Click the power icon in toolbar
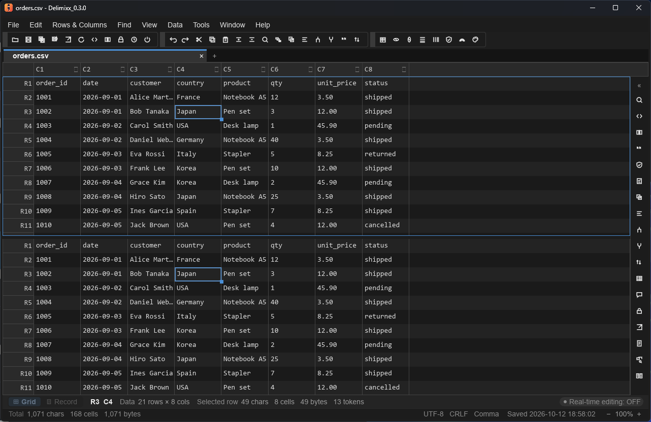The image size is (651, 422). click(147, 40)
